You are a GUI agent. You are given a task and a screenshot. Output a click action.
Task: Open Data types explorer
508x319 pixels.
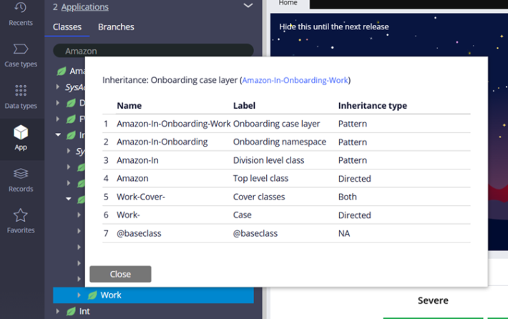pos(21,97)
